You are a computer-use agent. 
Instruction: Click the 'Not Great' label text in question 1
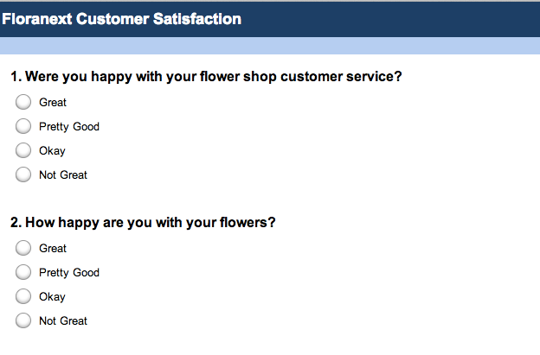click(63, 175)
